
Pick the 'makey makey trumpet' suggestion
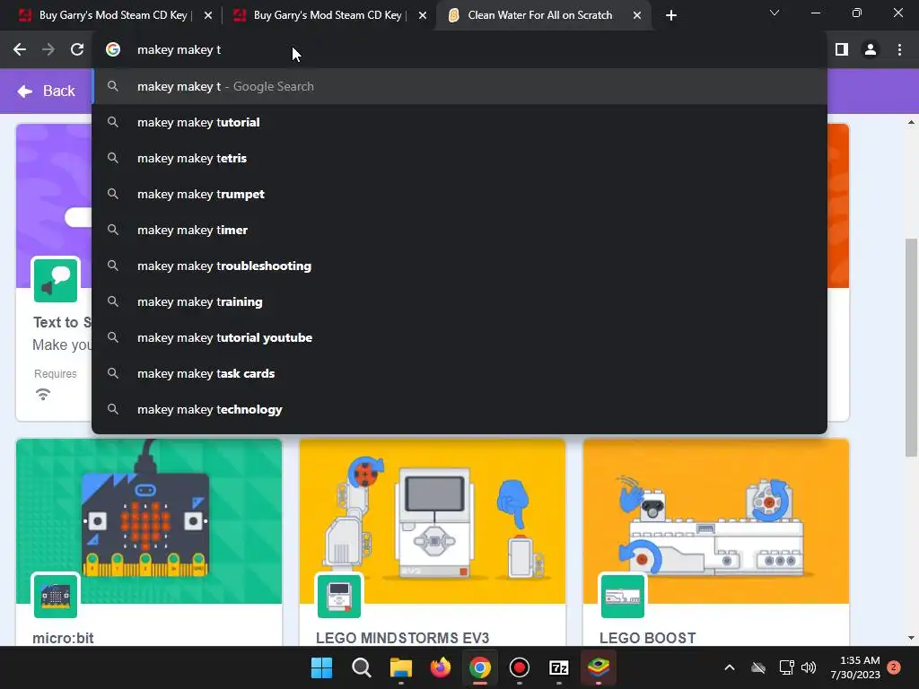click(459, 194)
